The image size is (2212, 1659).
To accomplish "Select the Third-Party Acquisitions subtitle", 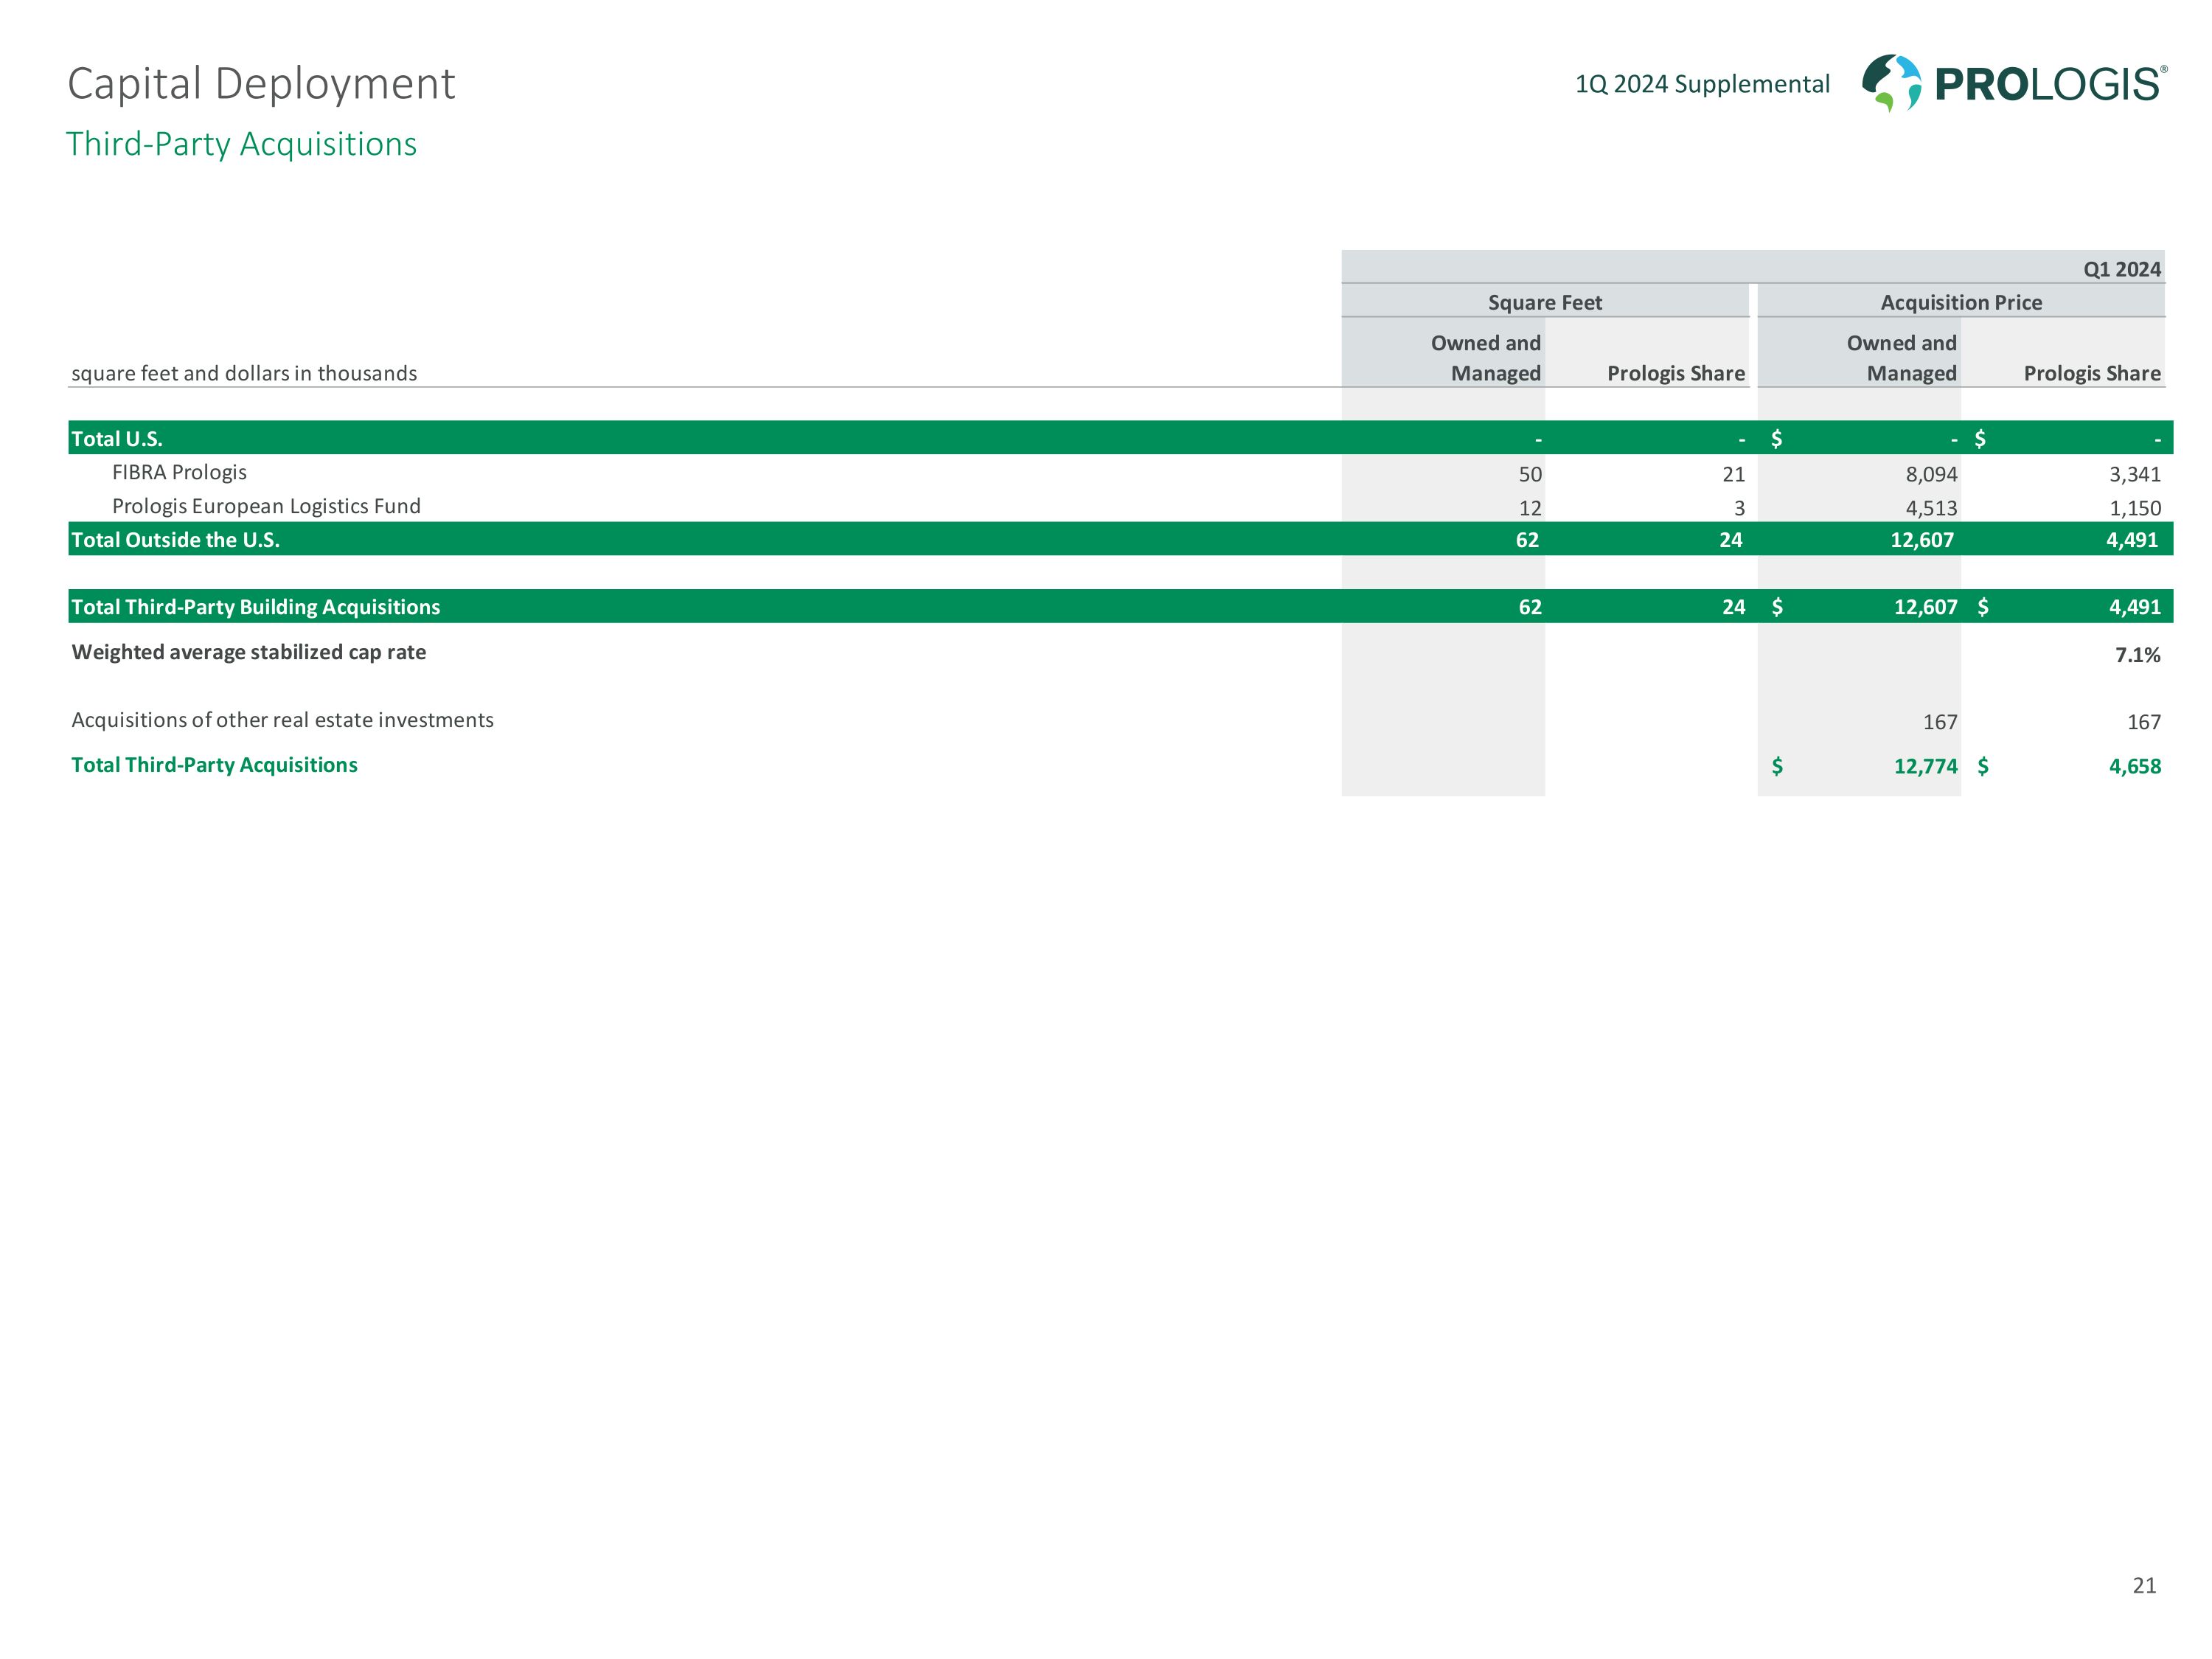I will [x=241, y=144].
